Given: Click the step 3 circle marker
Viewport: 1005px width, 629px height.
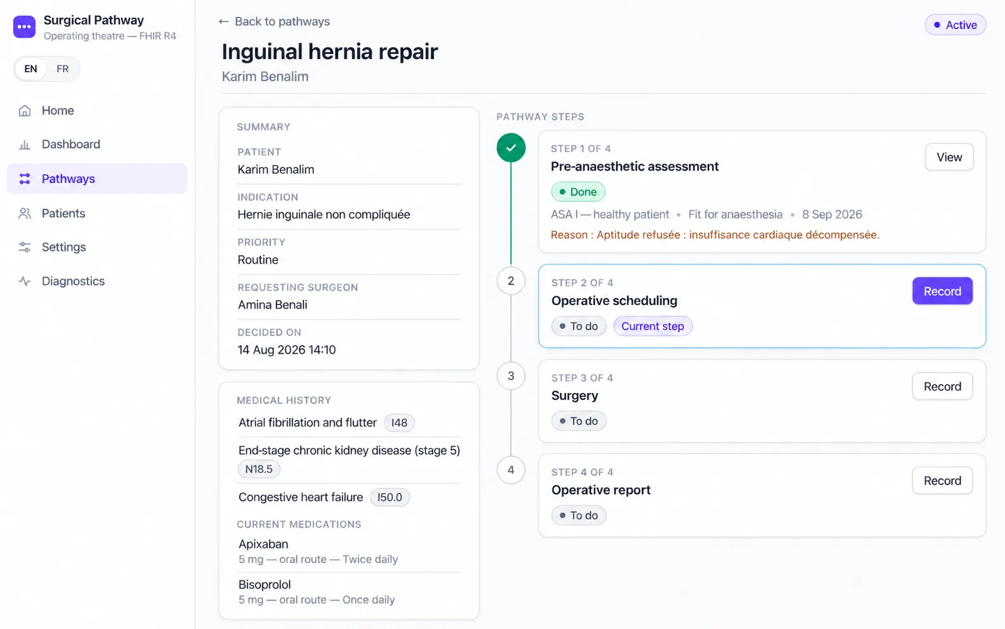Looking at the screenshot, I should click(x=511, y=376).
